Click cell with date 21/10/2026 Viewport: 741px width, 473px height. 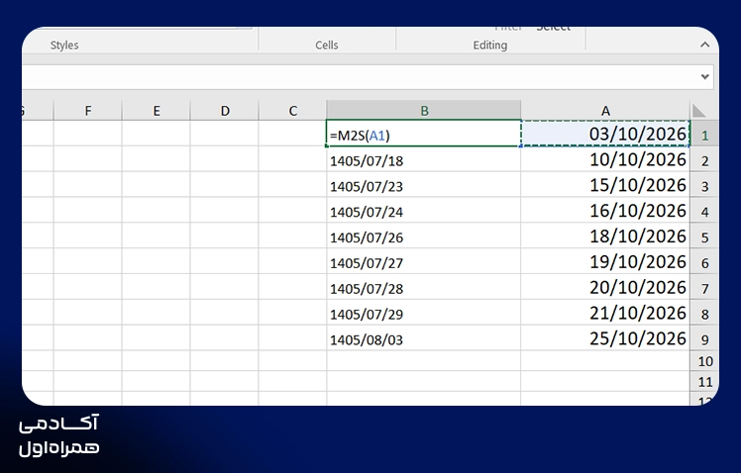[x=605, y=313]
